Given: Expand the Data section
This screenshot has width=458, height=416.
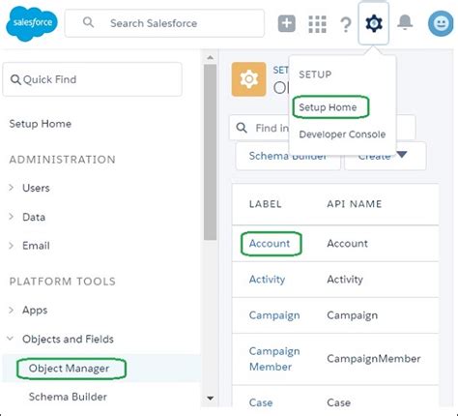Looking at the screenshot, I should [12, 217].
